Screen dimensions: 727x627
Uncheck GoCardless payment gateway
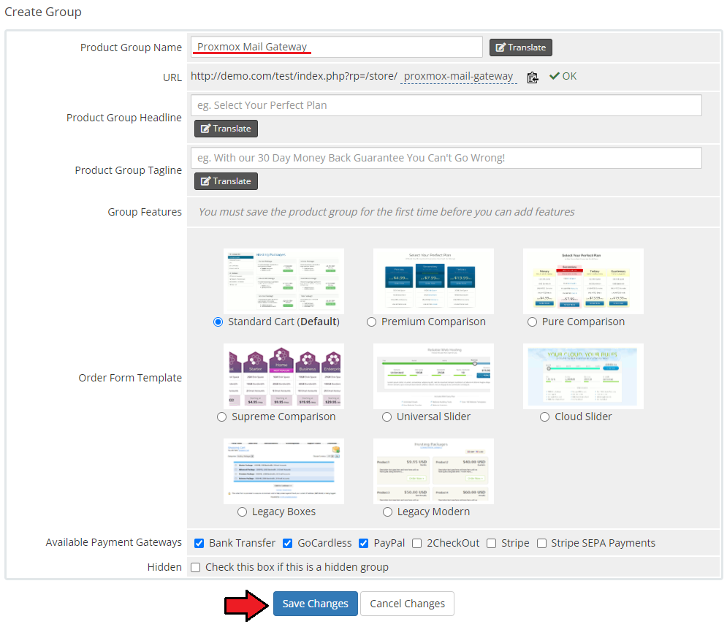click(x=287, y=543)
